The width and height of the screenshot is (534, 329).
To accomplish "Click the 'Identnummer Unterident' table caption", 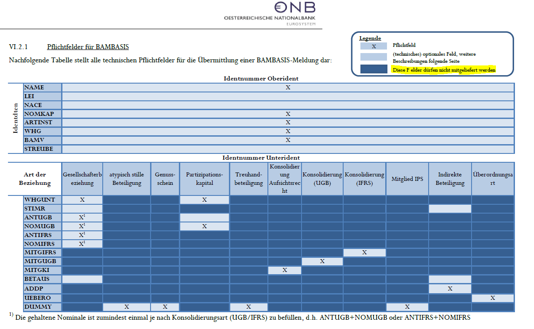I will click(x=261, y=157).
